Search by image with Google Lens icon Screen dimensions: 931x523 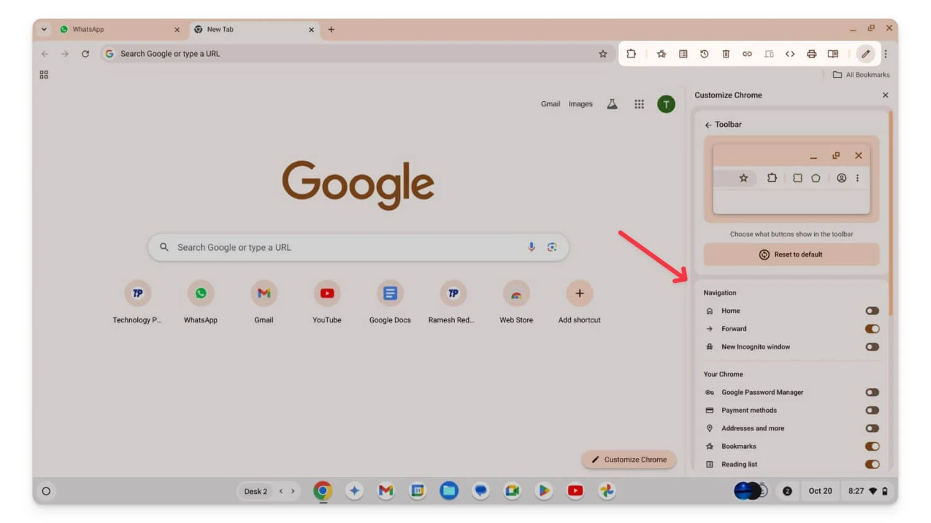point(552,247)
